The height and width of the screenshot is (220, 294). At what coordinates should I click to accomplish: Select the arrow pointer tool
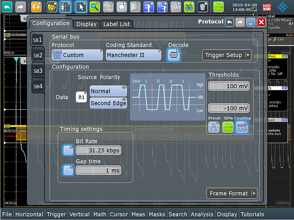pyautogui.click(x=81, y=6)
